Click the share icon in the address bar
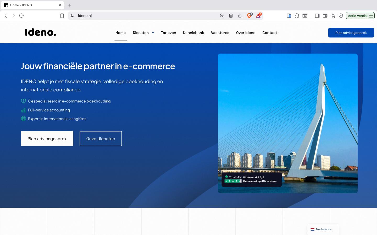 pyautogui.click(x=240, y=16)
